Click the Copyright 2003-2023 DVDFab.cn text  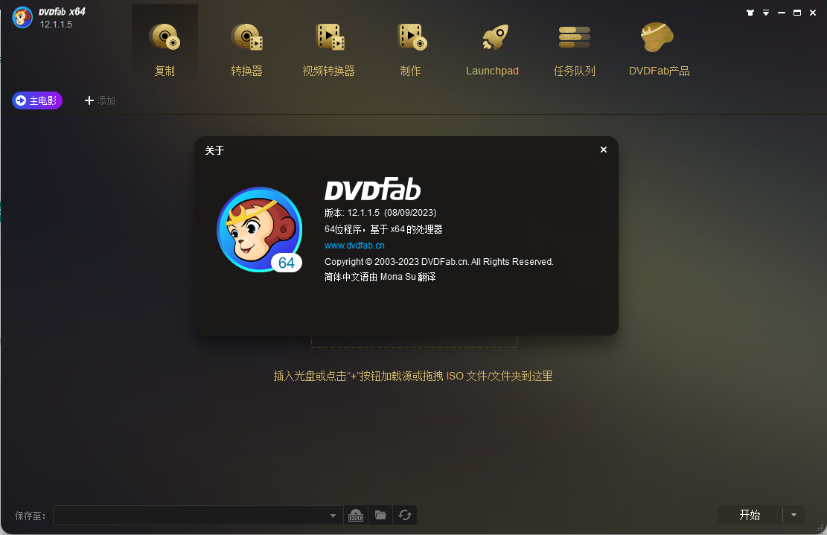[439, 261]
